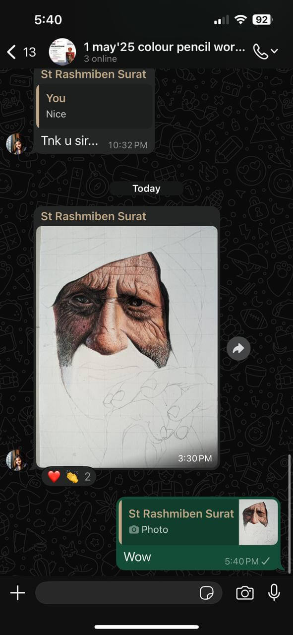The image size is (293, 635).
Task: Expand the call options chevron
Action: (275, 51)
